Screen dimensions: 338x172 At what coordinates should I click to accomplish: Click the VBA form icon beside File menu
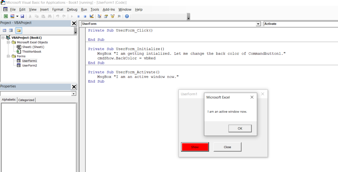(x=5, y=10)
